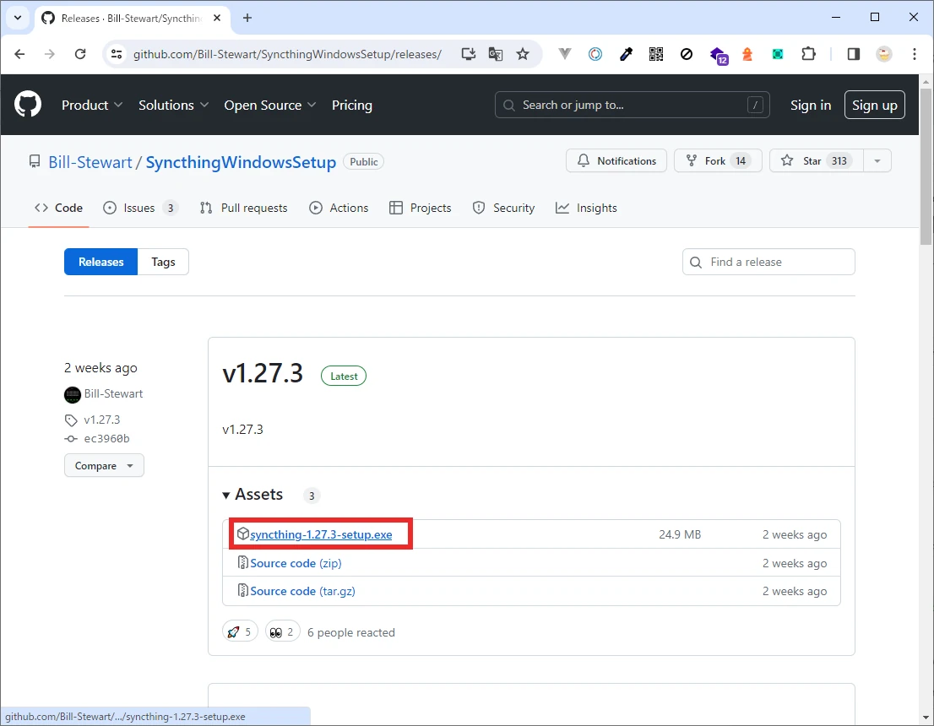934x726 pixels.
Task: Click the page vertical scrollbar
Action: 926,167
